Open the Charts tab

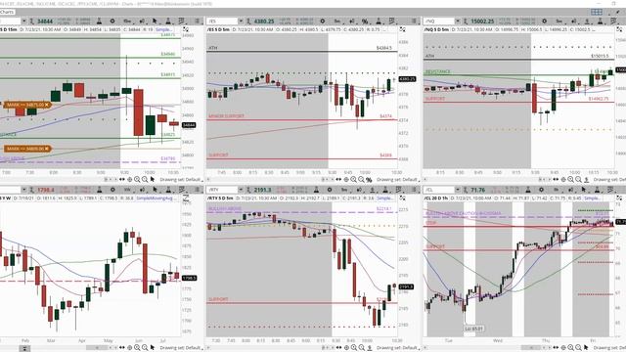tap(7, 12)
